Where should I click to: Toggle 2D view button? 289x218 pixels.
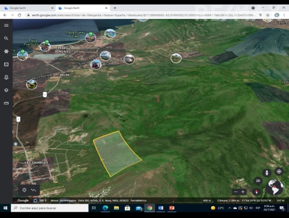pos(258,181)
